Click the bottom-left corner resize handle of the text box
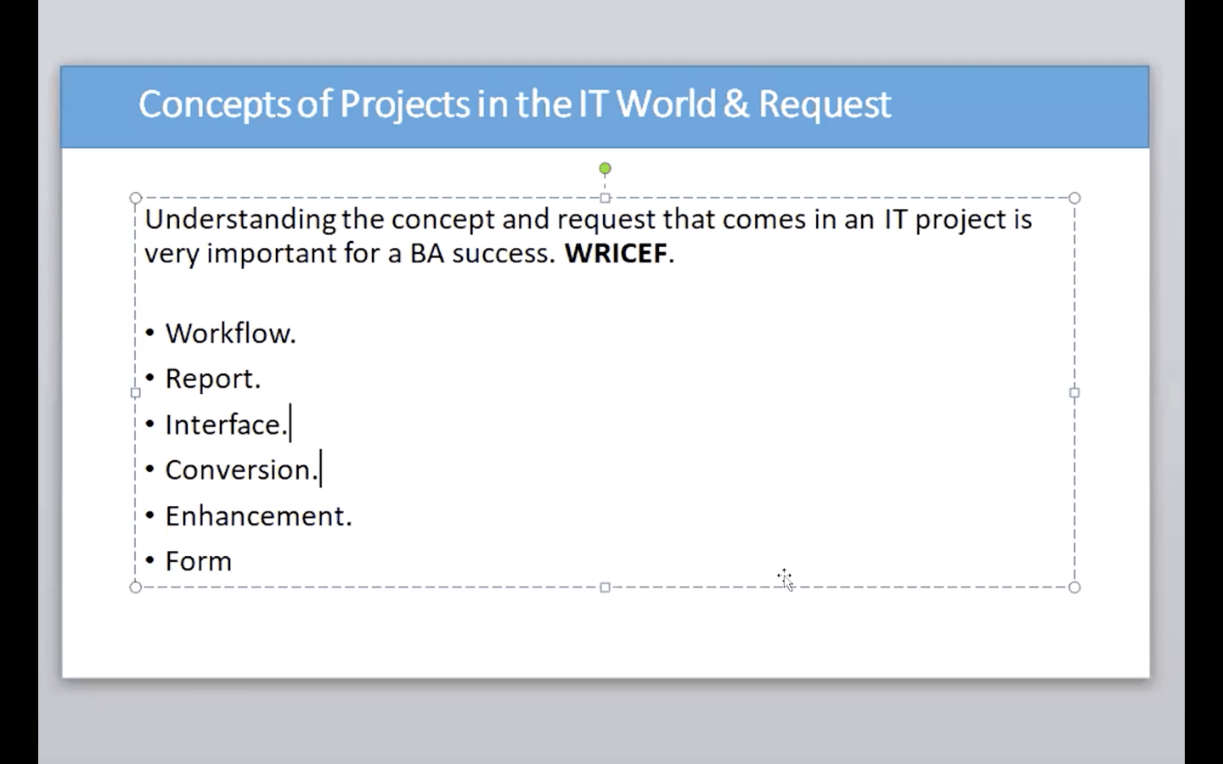Screen dimensions: 1223x764 (x=136, y=587)
